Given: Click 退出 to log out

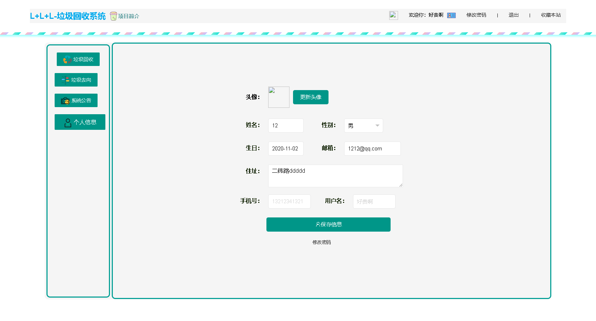Looking at the screenshot, I should (513, 15).
